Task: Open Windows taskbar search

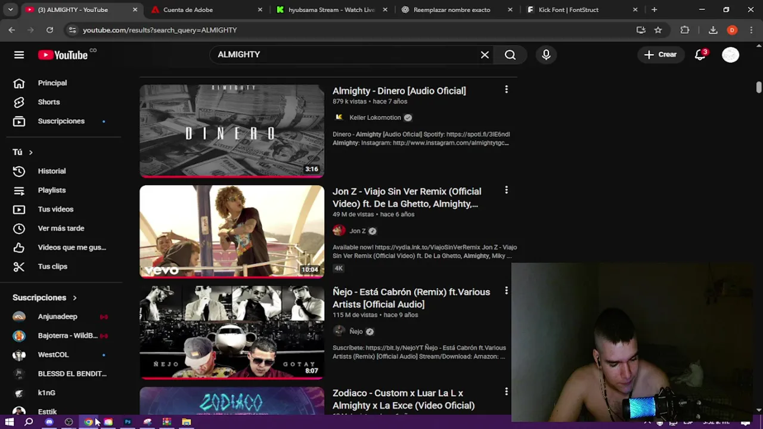Action: [29, 422]
